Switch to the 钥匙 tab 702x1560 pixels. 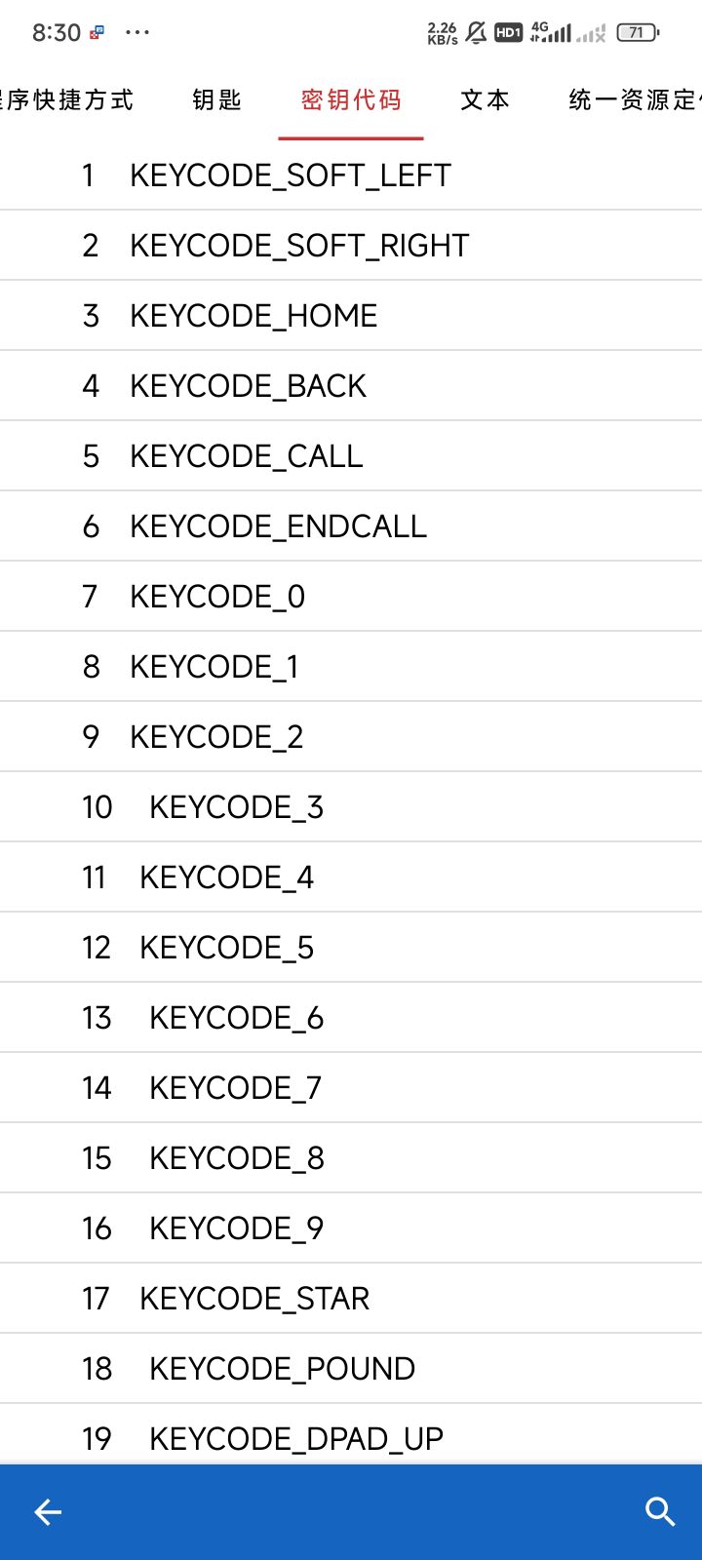point(216,99)
